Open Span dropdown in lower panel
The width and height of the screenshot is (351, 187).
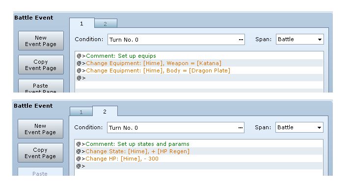299,127
